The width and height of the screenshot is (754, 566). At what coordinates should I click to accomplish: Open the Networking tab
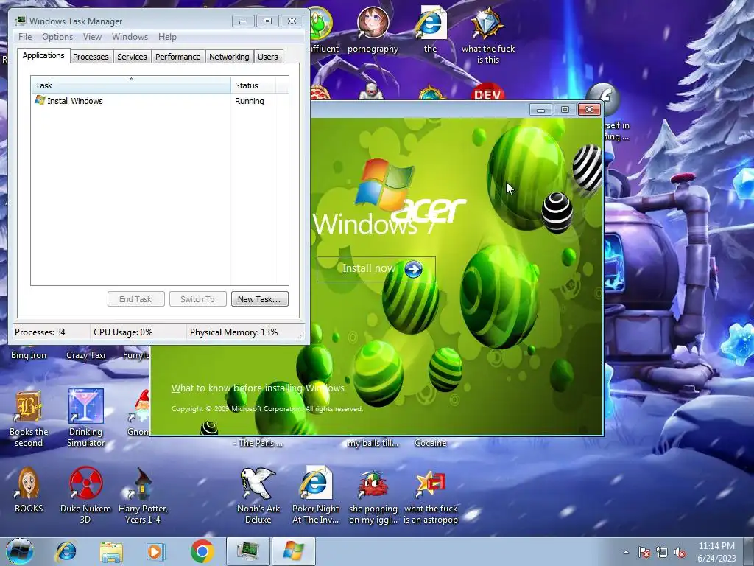pos(229,57)
